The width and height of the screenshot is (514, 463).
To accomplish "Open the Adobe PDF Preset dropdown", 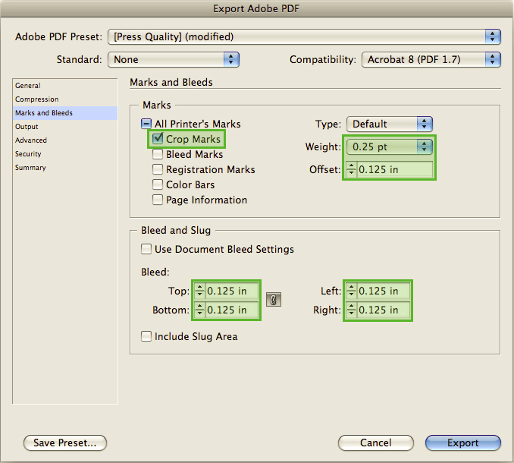I will pyautogui.click(x=304, y=36).
